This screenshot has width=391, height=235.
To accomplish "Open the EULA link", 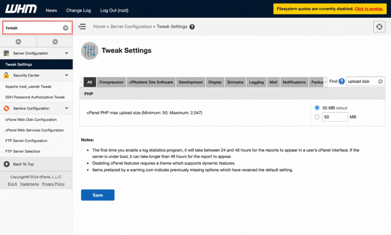I will tap(12, 184).
